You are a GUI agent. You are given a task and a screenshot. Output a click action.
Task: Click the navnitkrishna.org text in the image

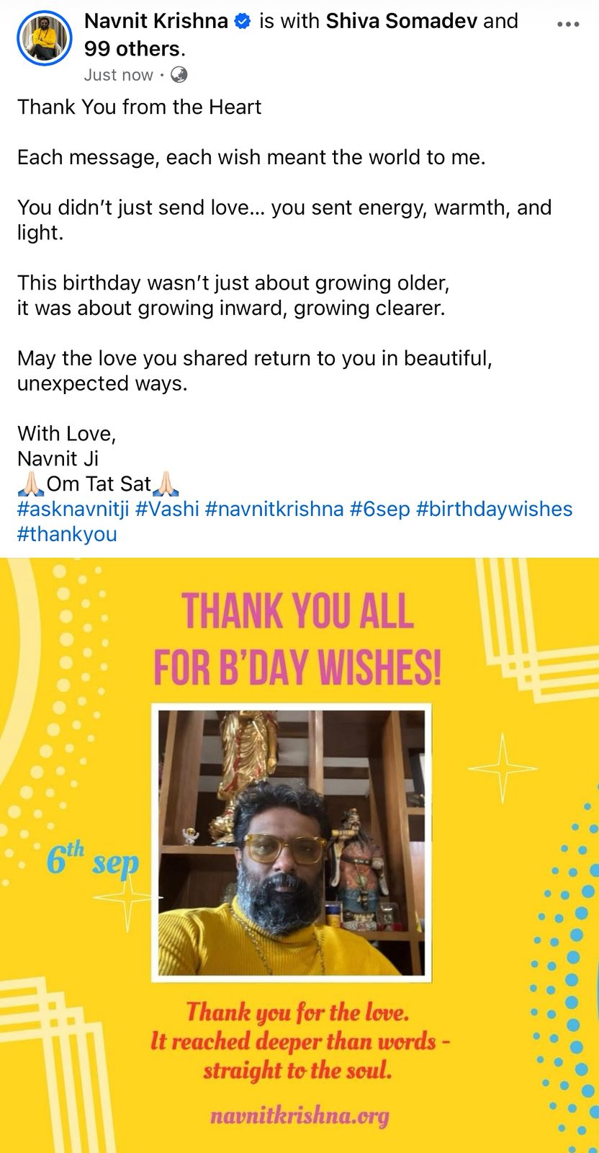pyautogui.click(x=299, y=1116)
